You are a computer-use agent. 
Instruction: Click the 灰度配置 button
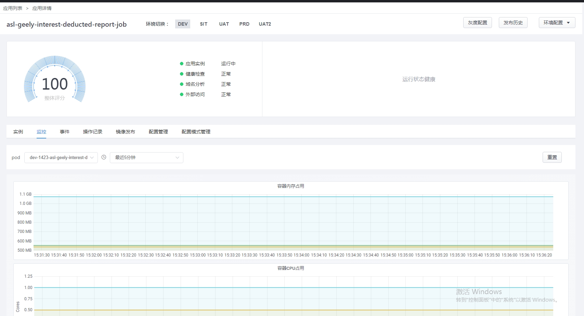click(x=478, y=23)
